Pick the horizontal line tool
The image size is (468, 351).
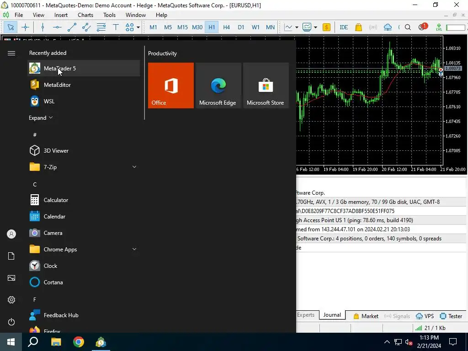click(57, 27)
